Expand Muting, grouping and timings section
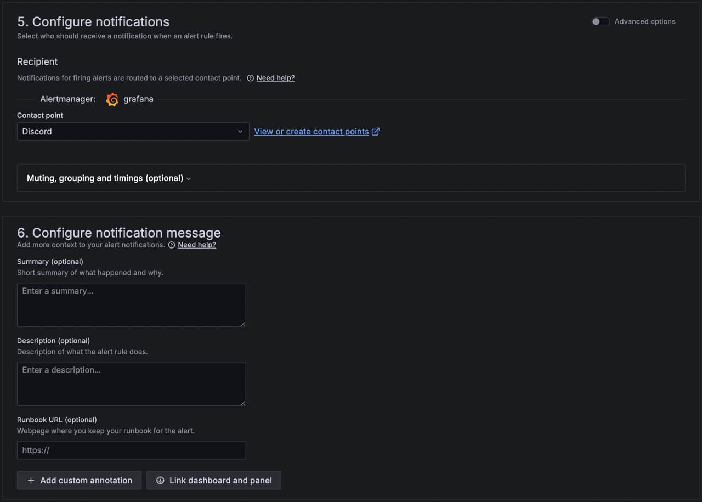Screen dimensions: 702x502 109,178
